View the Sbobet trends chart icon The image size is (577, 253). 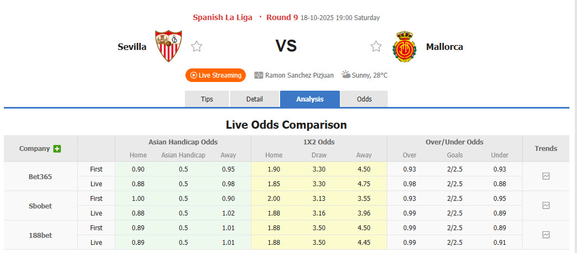(x=546, y=206)
